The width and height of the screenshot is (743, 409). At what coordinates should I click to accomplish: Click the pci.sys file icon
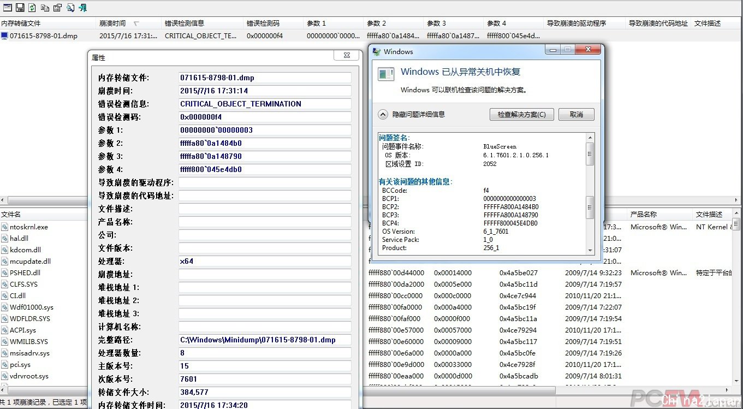4,365
